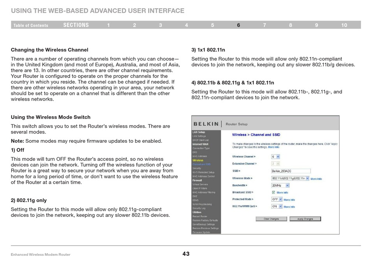Click the Belkin logo in router setup
Viewport: 370px width, 257px height.
[206, 124]
